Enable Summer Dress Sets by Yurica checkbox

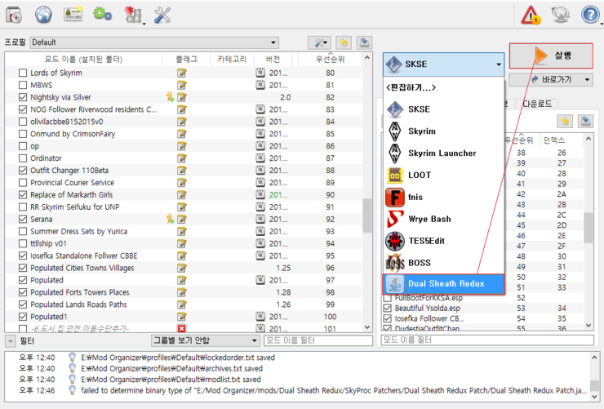pyautogui.click(x=23, y=232)
